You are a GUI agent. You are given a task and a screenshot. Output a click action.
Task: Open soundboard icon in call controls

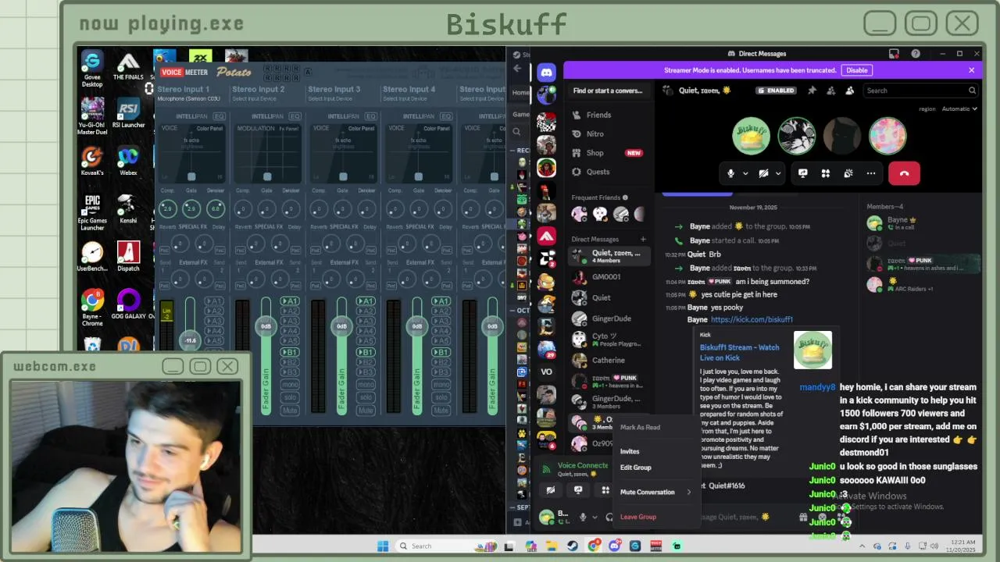[848, 173]
